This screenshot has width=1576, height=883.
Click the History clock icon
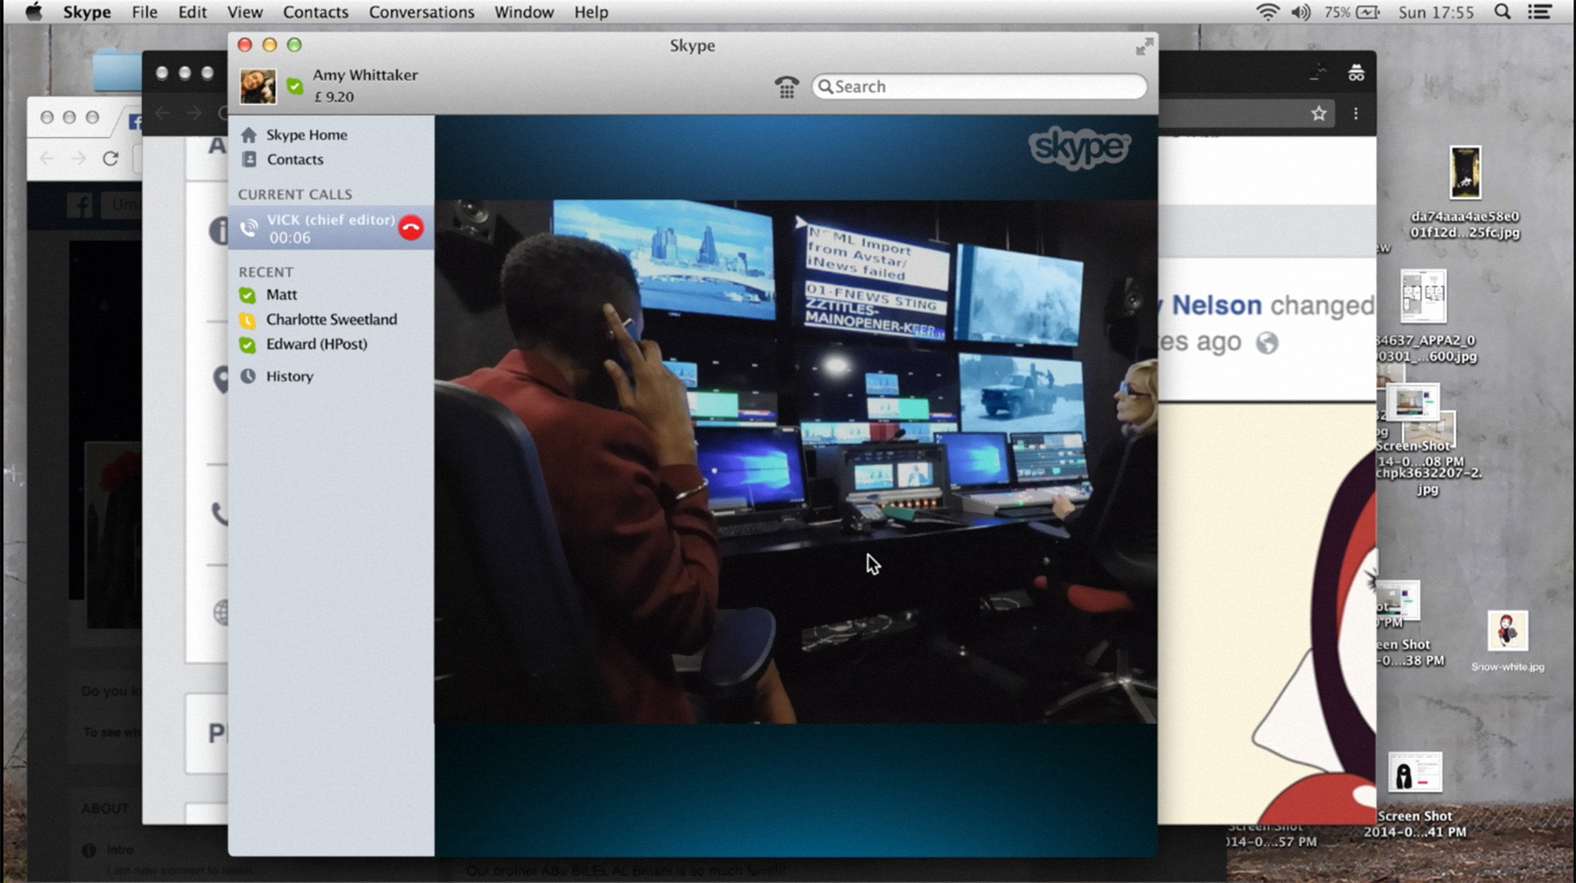click(x=248, y=376)
